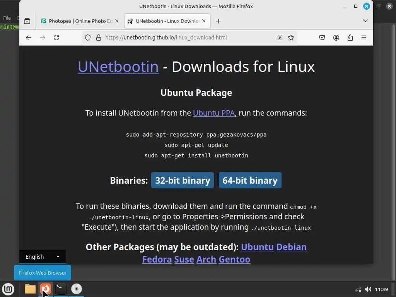Image resolution: width=396 pixels, height=297 pixels.
Task: Go back to the previous page
Action: point(29,38)
